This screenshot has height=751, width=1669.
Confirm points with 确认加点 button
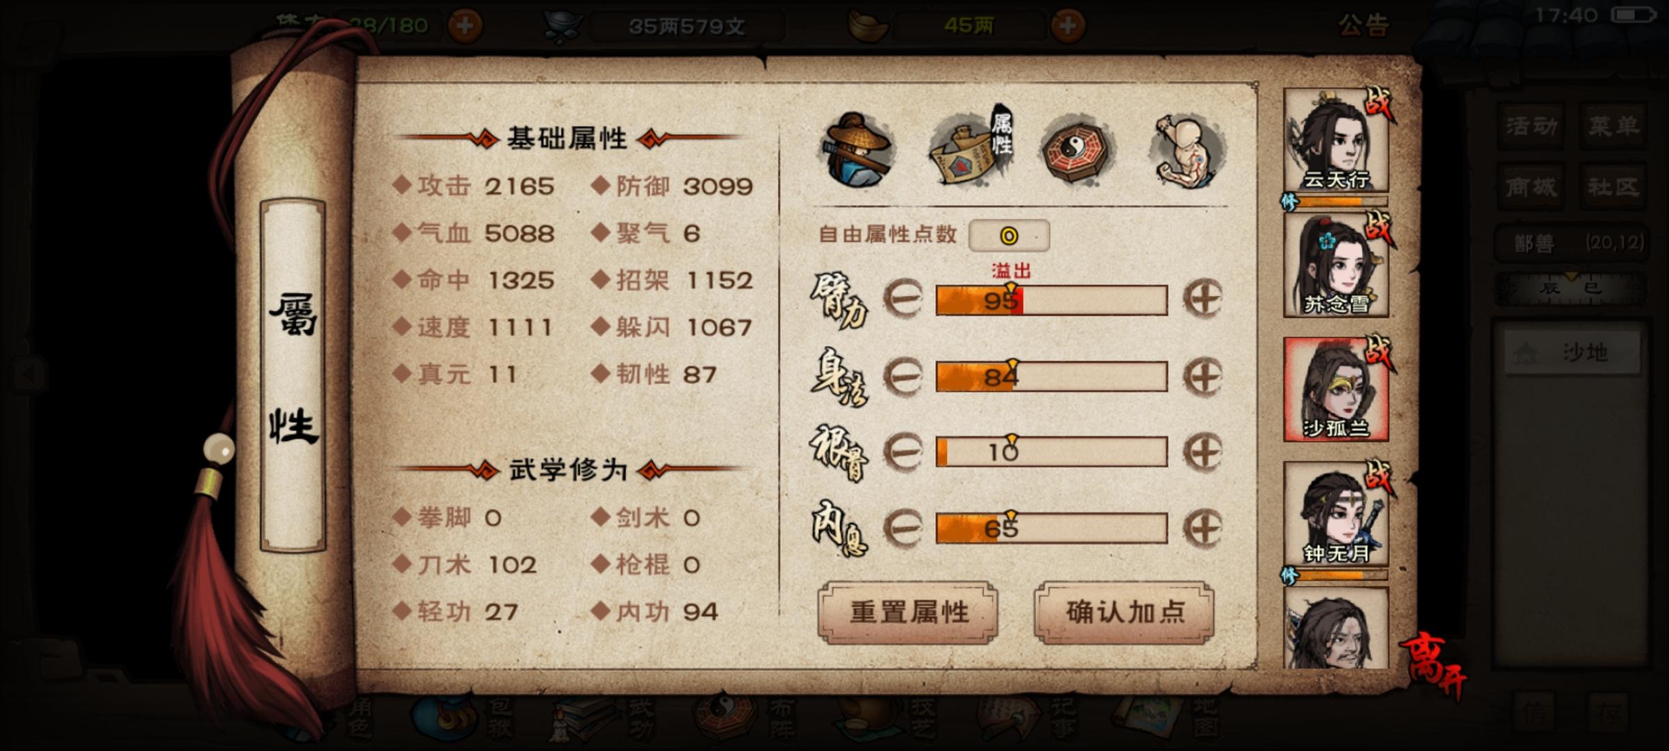click(x=1124, y=613)
